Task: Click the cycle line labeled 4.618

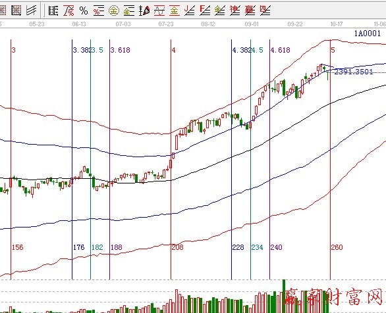Action: pos(270,159)
